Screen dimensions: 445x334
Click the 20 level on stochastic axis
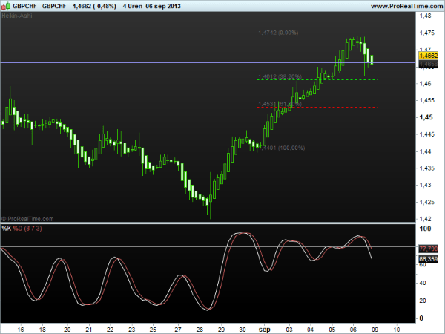pyautogui.click(x=423, y=301)
